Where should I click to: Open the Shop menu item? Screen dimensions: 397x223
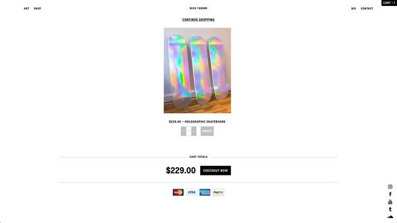click(x=38, y=9)
